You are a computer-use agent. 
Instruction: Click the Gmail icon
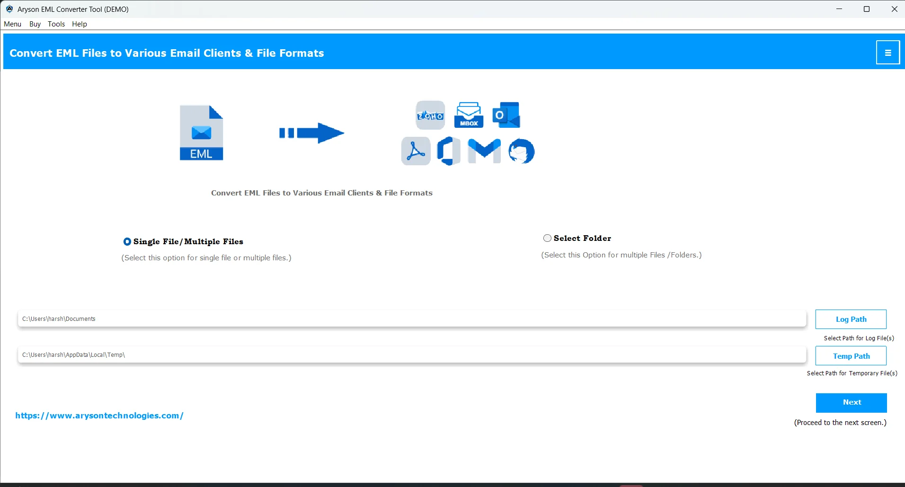click(484, 151)
